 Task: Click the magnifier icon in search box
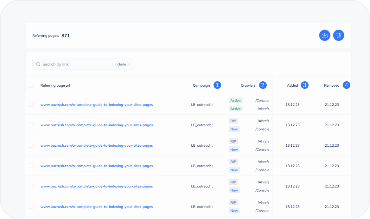tap(38, 64)
